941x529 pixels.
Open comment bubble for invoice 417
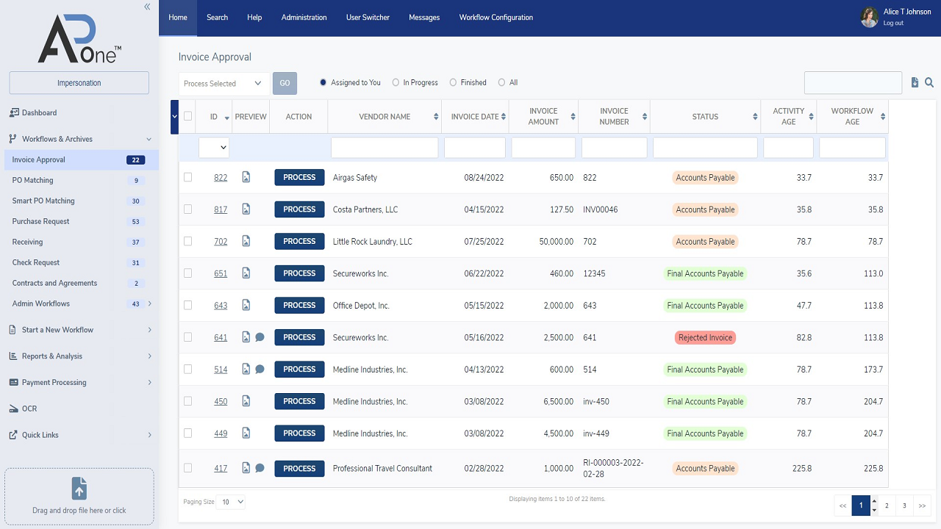(260, 468)
